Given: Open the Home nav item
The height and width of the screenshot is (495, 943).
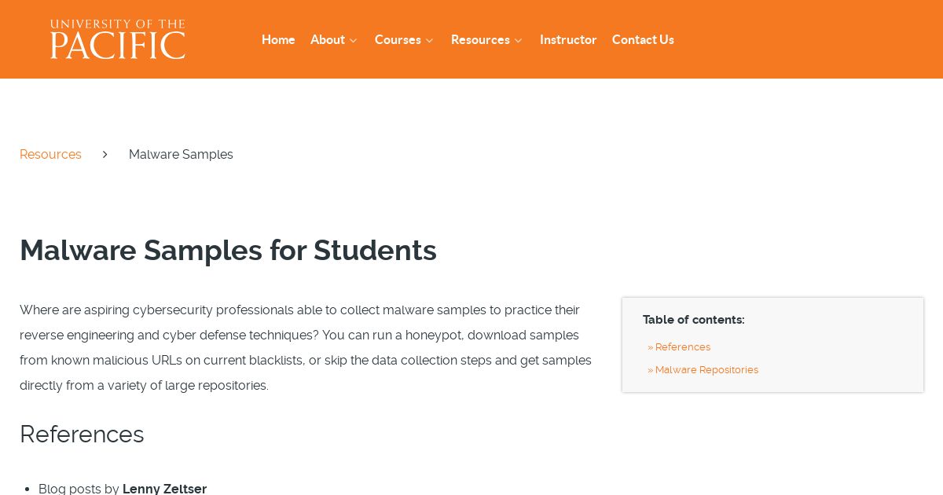Looking at the screenshot, I should (278, 39).
